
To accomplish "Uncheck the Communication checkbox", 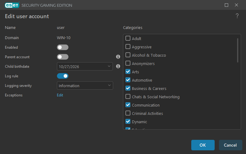I will coord(128,105).
